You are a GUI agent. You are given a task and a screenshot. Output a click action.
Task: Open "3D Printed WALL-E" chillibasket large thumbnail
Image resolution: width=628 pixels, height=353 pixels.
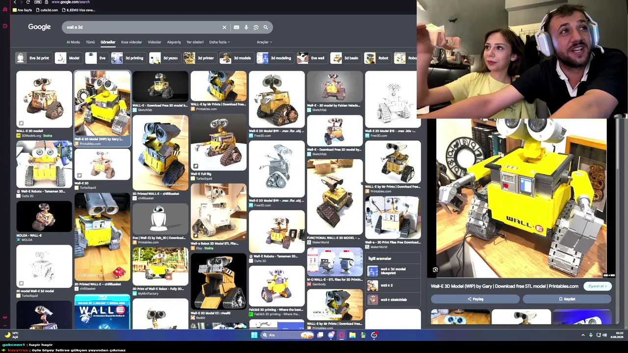(x=160, y=153)
